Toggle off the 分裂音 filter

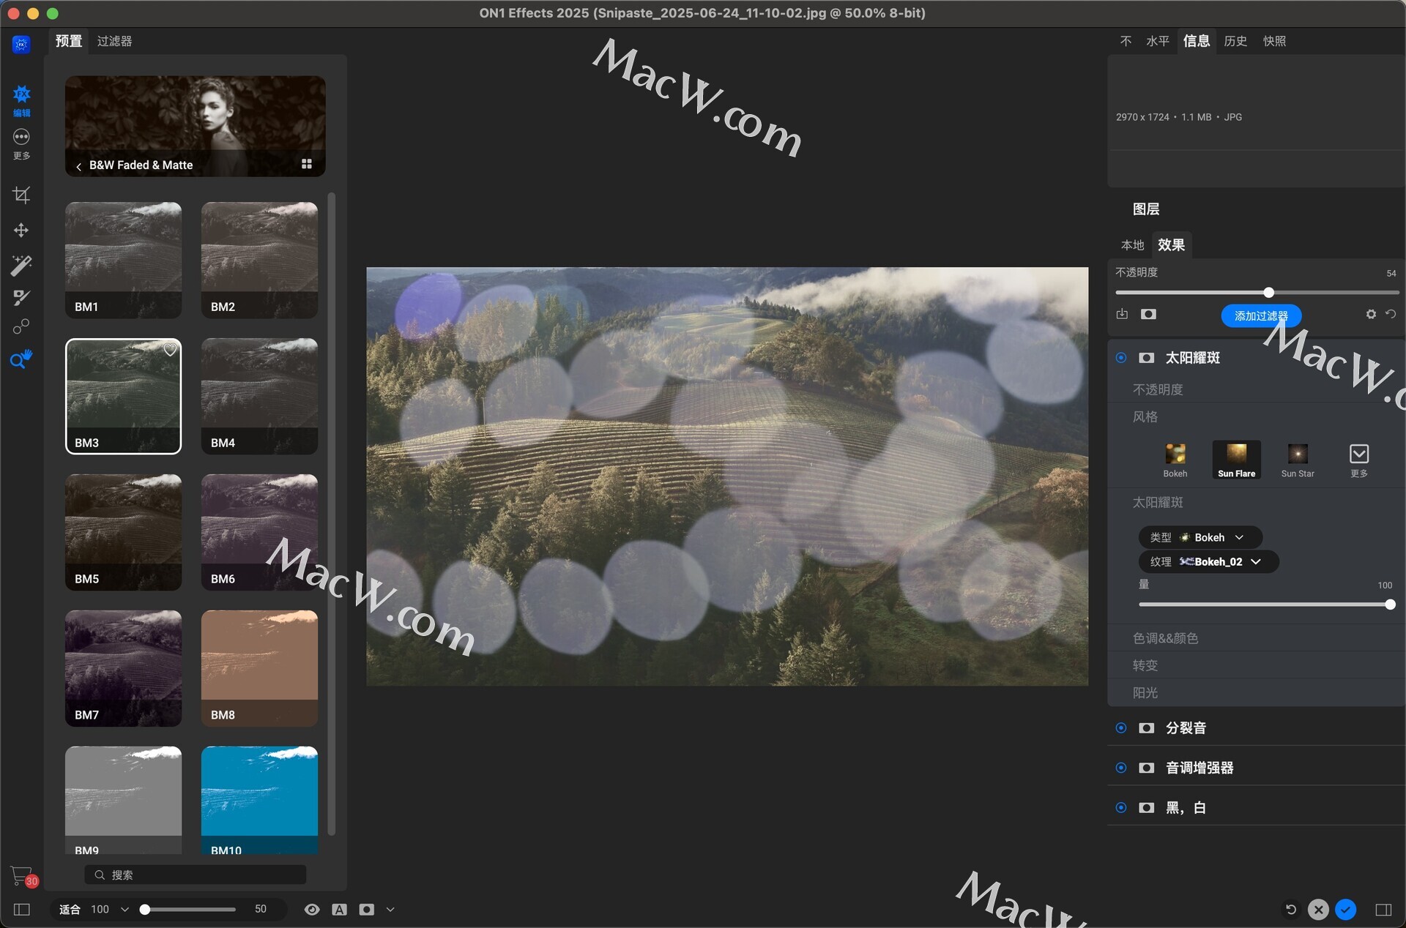pos(1121,728)
